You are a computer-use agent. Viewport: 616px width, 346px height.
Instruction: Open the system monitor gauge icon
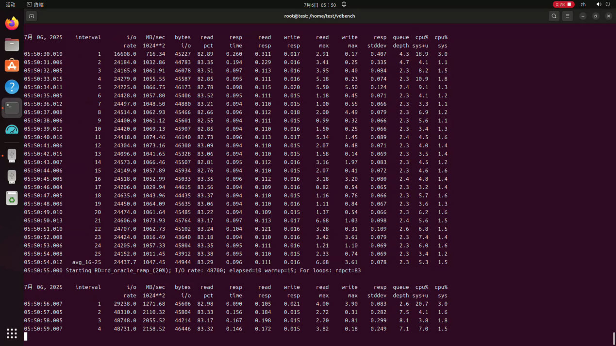[12, 129]
